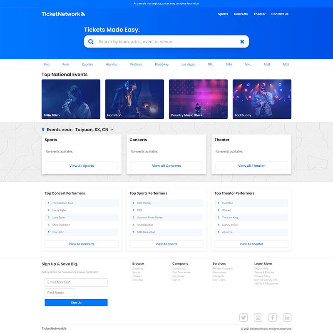Click View All Theater under Top Theater Performers
The height and width of the screenshot is (333, 333).
251,244
